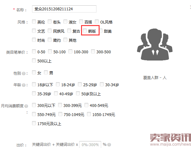Tick the 民族风 checkbox

tap(50, 31)
